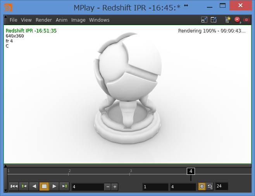Click the Redshift IPR -16:51:35 label
This screenshot has height=196, width=255.
[x=31, y=31]
